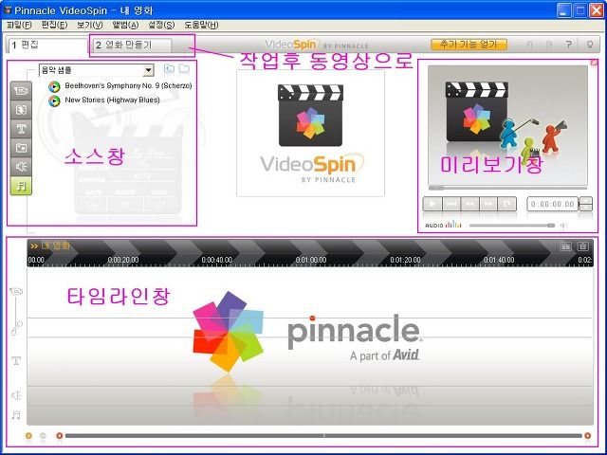The image size is (607, 455).
Task: Open Help via question mark icon
Action: [x=569, y=45]
